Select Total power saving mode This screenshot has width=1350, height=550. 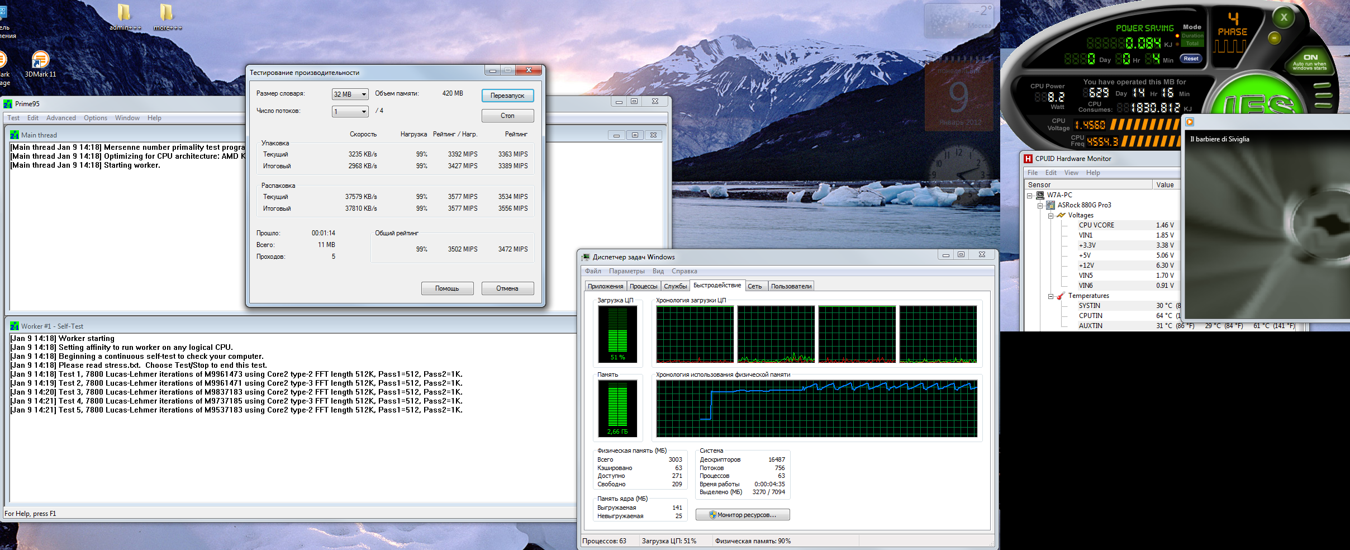pyautogui.click(x=1192, y=44)
